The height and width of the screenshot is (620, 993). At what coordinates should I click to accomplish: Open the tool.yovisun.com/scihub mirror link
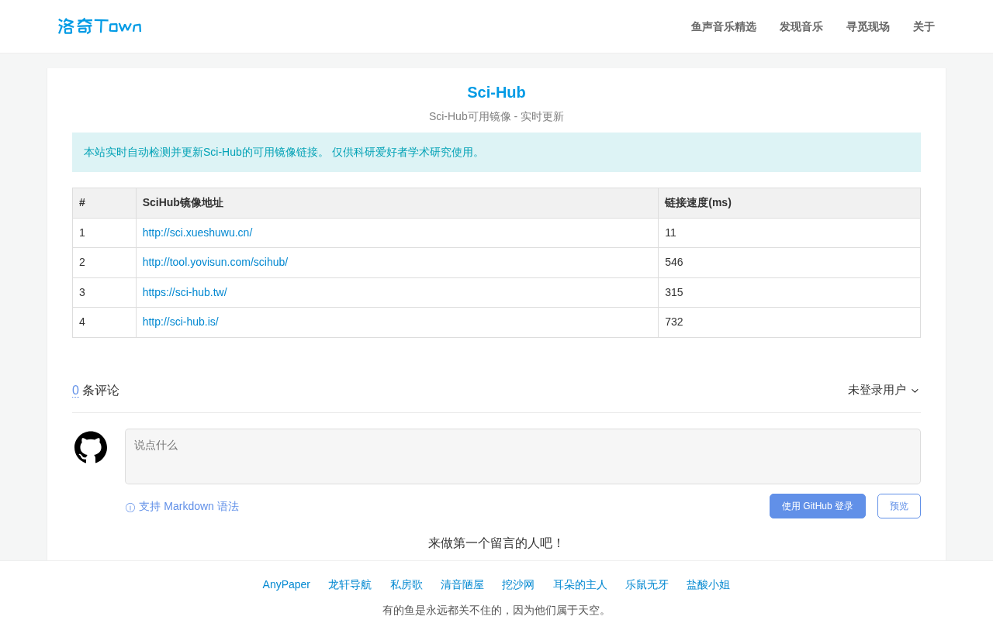pyautogui.click(x=215, y=262)
